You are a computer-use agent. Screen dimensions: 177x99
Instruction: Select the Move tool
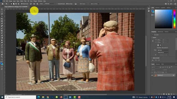tap(2, 9)
